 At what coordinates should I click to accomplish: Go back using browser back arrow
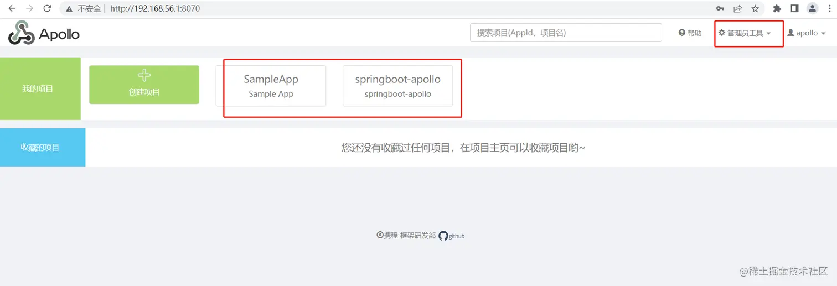pyautogui.click(x=12, y=8)
